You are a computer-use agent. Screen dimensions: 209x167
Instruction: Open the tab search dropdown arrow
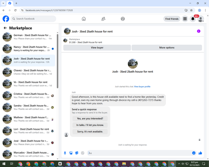(3, 3)
